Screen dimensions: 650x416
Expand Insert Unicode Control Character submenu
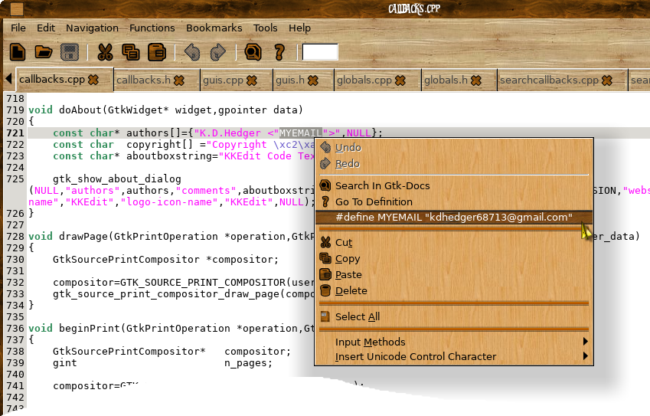tap(454, 357)
